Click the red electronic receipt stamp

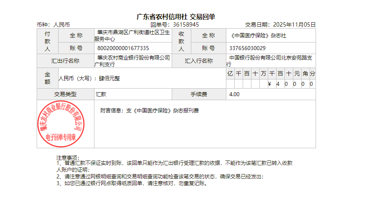[60, 124]
